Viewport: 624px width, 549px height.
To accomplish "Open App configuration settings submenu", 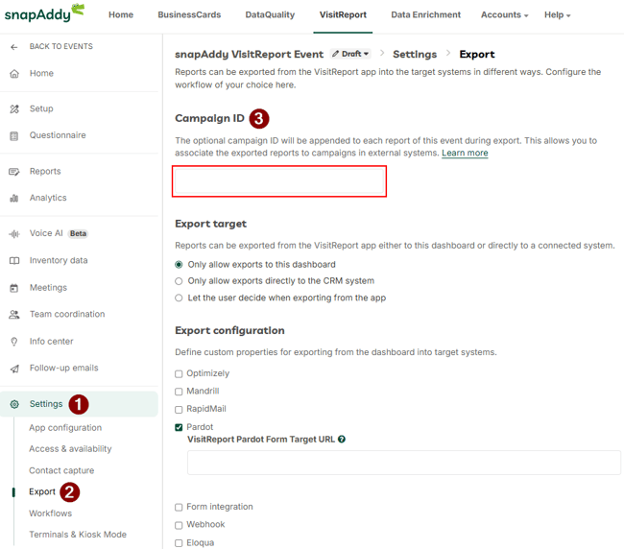I will point(65,428).
